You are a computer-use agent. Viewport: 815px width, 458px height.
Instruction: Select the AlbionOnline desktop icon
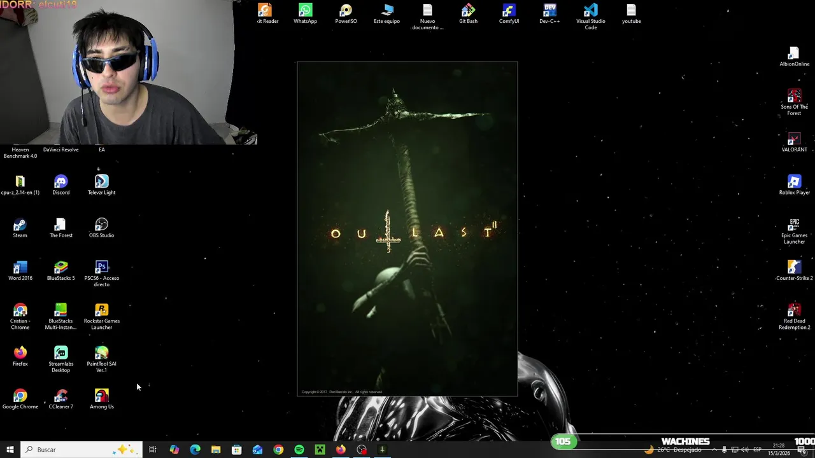pyautogui.click(x=794, y=57)
